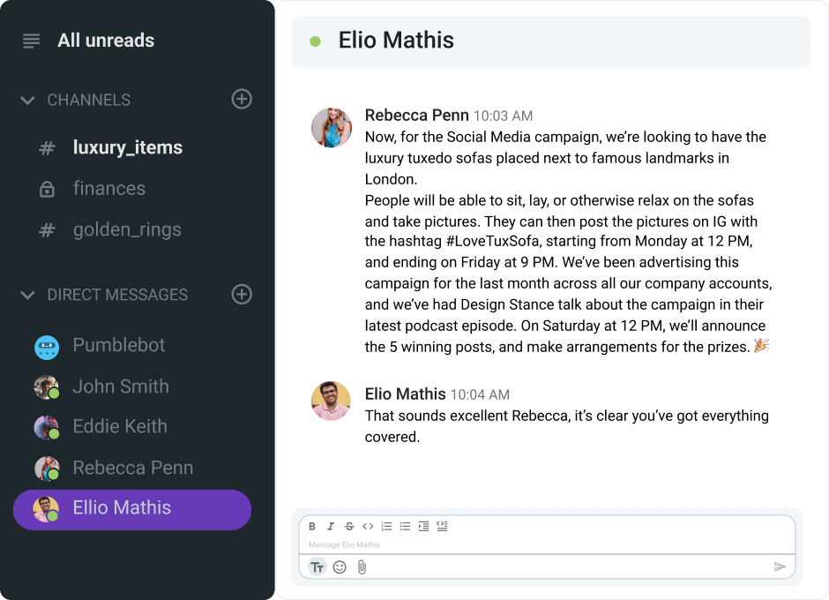Open the luxury_items channel
Viewport: 829px width, 600px height.
[x=127, y=147]
